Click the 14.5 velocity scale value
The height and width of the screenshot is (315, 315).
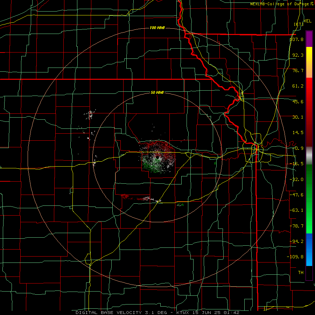pyautogui.click(x=298, y=133)
